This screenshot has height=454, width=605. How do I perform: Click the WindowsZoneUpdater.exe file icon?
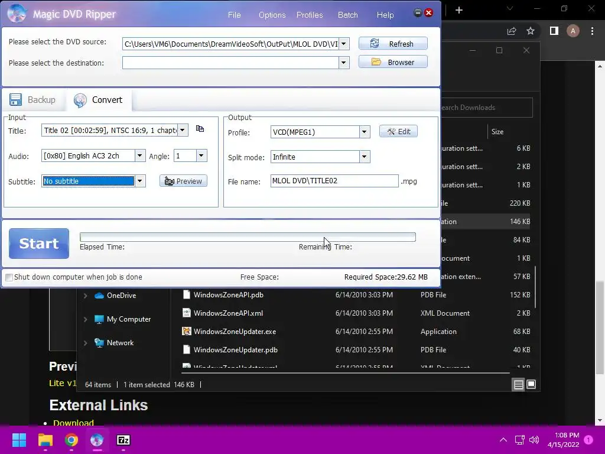point(186,331)
